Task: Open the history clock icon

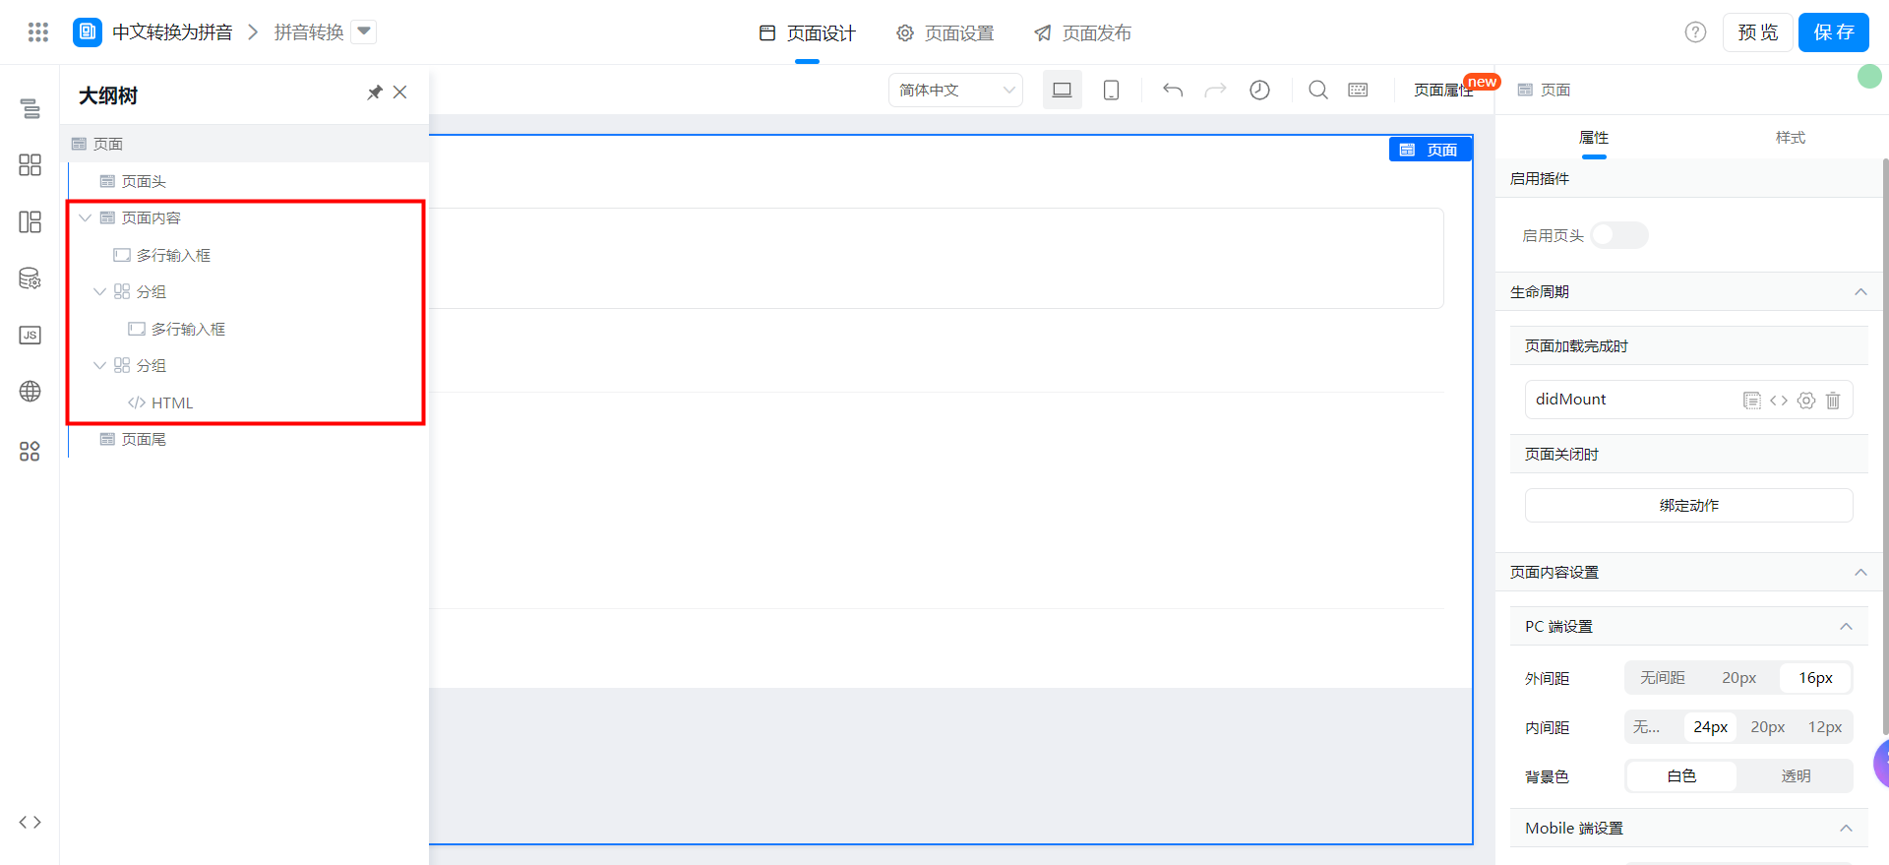Action: click(1259, 91)
